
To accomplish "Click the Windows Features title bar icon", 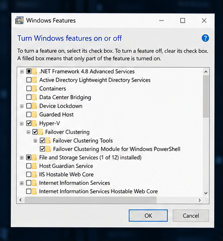I will (19, 21).
